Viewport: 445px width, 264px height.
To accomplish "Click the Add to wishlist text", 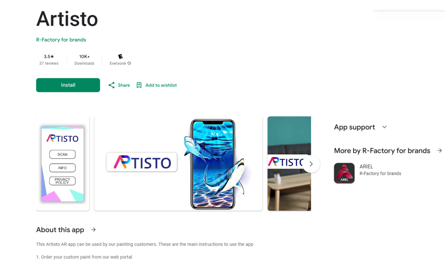I will click(x=161, y=85).
